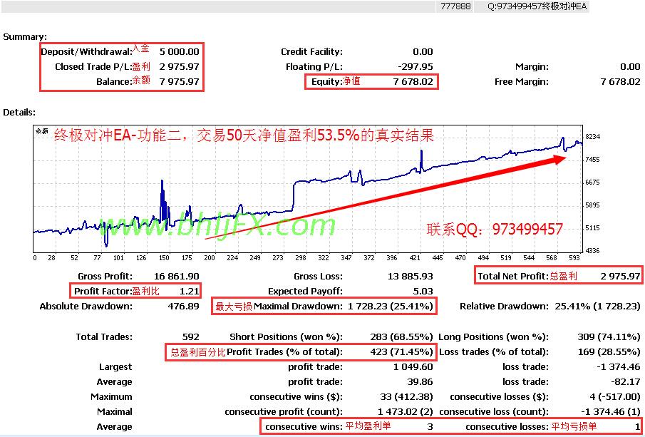Select average profit trade value "39.86"
The height and width of the screenshot is (437, 645).
[420, 382]
